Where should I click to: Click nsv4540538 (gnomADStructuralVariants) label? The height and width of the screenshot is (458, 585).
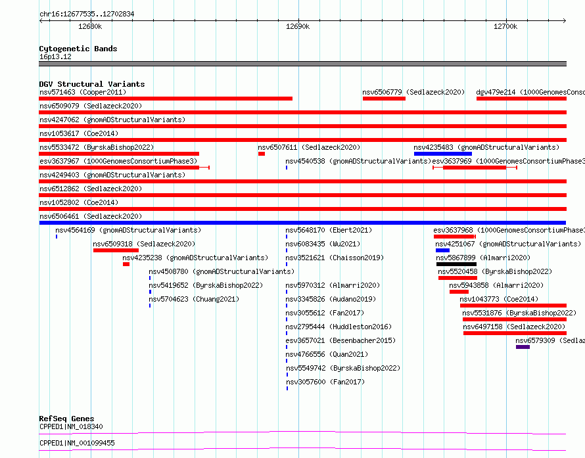pos(358,161)
